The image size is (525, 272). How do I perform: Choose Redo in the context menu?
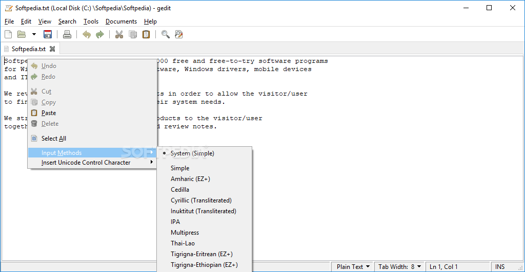pyautogui.click(x=92, y=76)
